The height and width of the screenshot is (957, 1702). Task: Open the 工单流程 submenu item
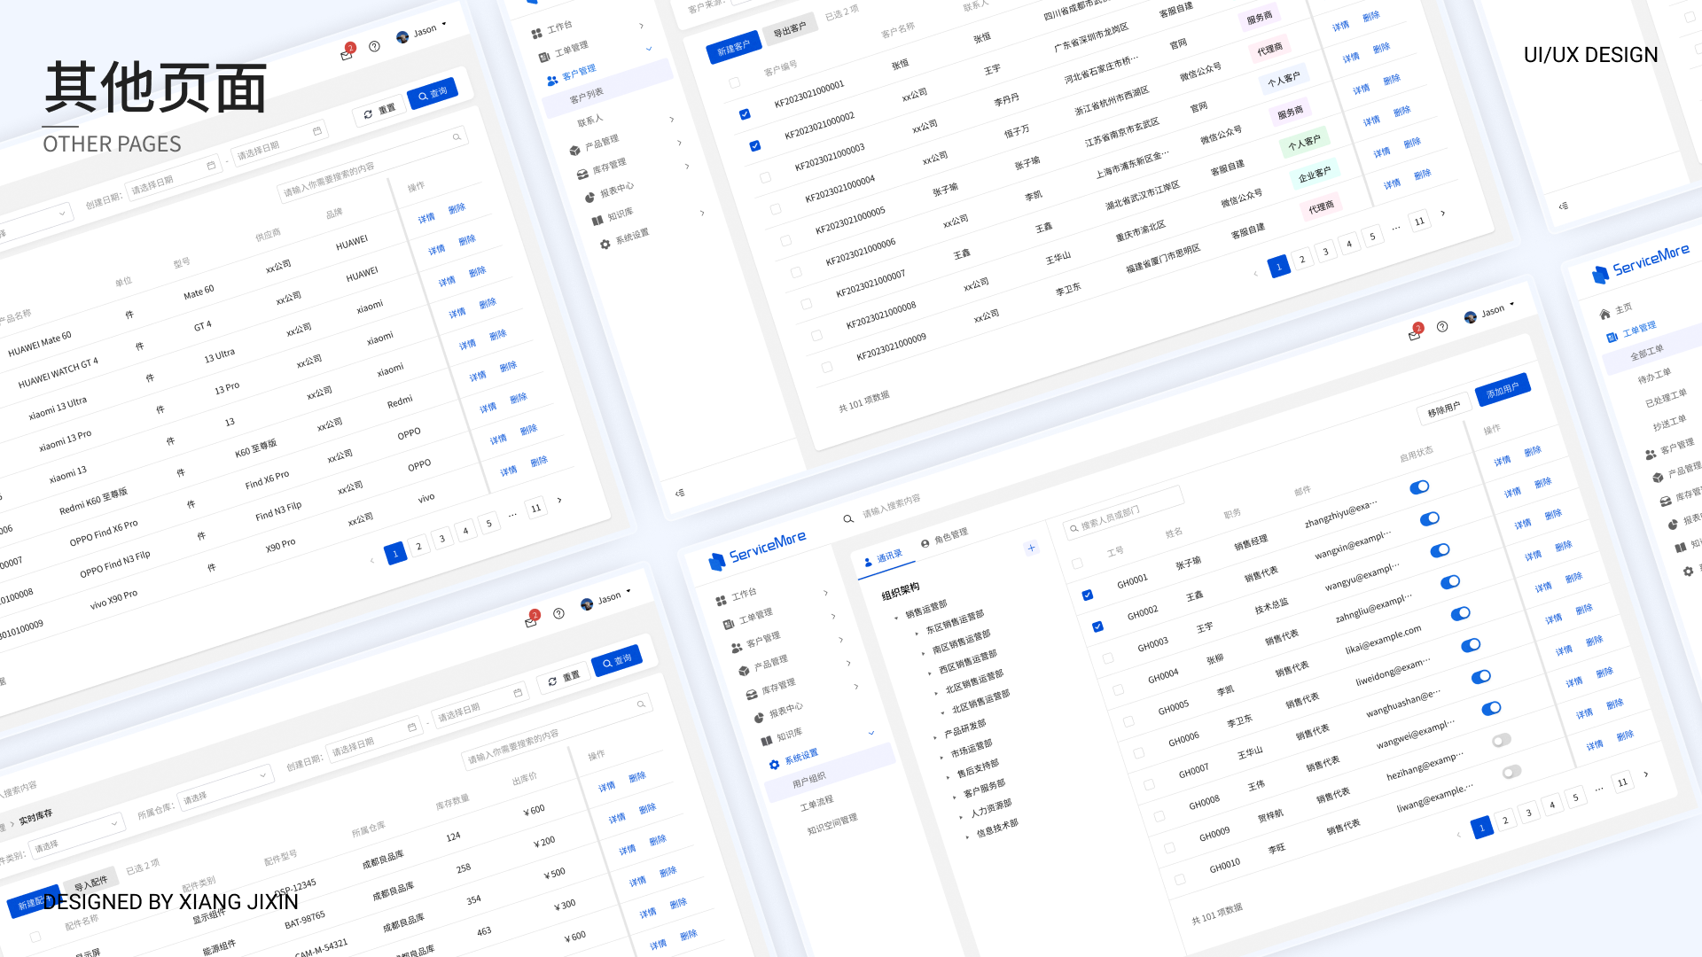tap(816, 803)
